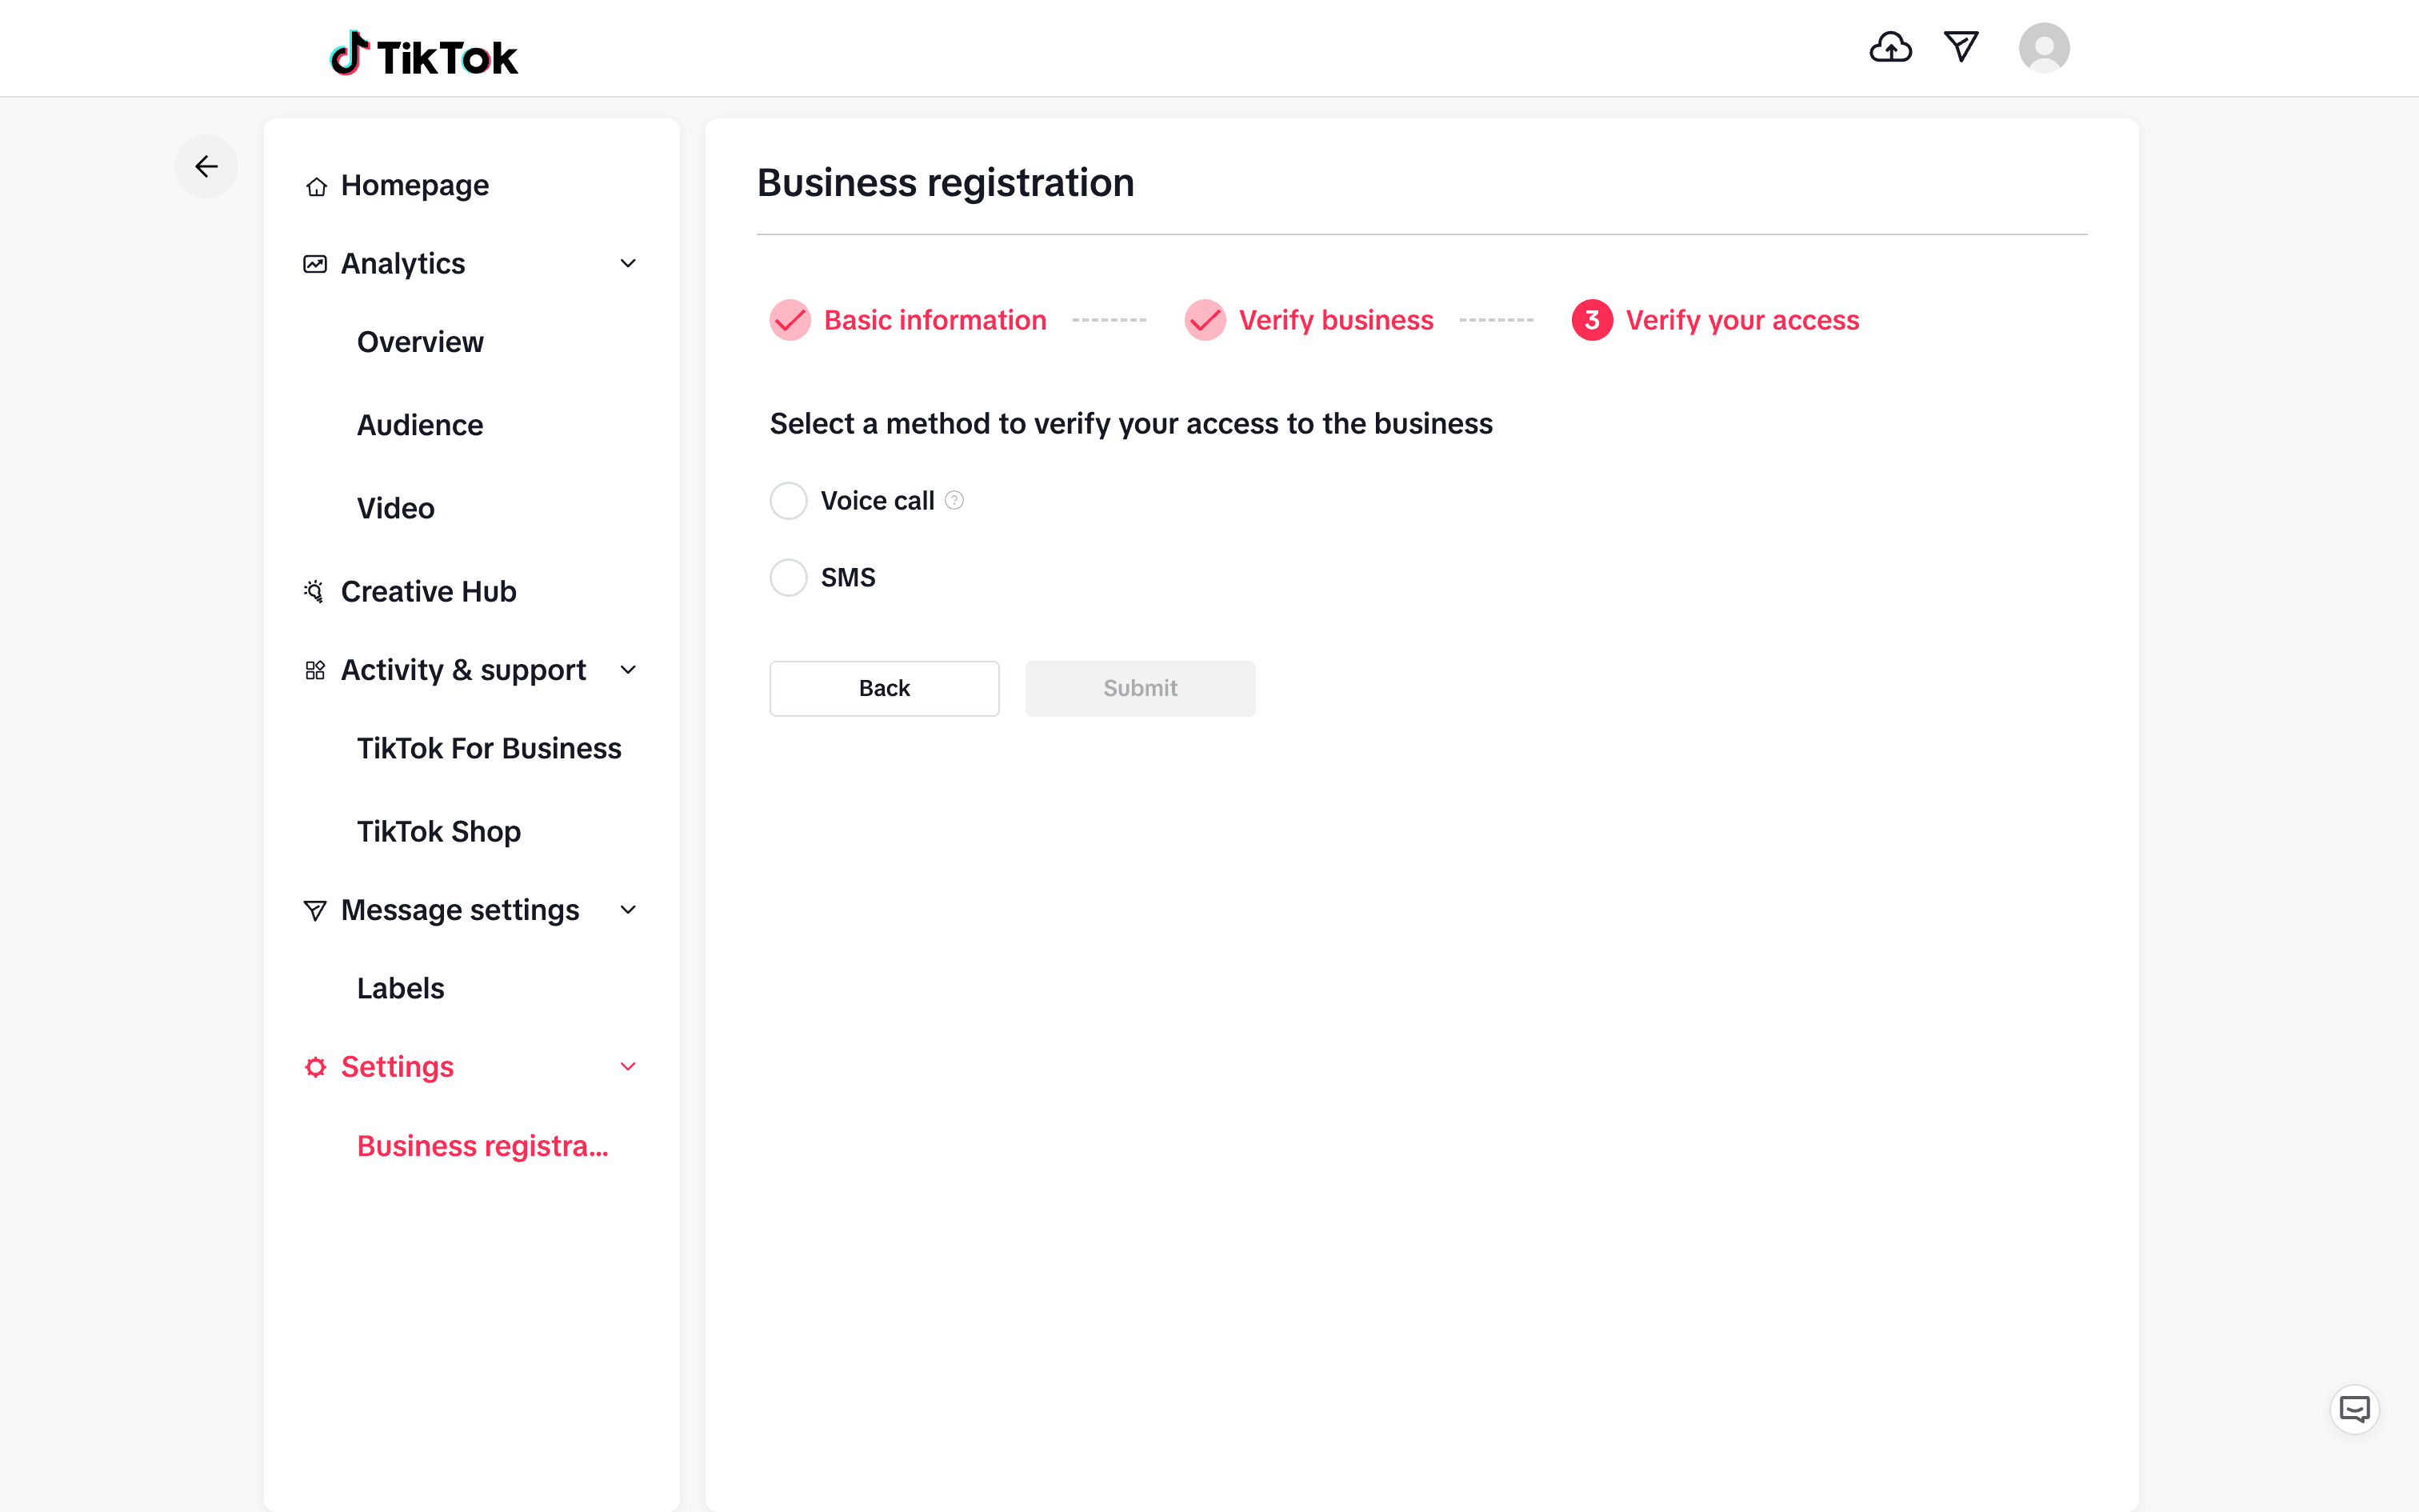The height and width of the screenshot is (1512, 2419).
Task: Click the back arrow button
Action: [206, 166]
